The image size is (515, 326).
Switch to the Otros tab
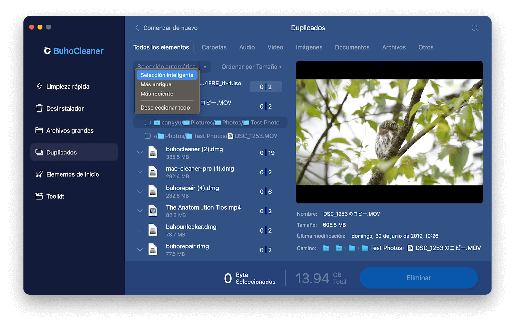coord(426,47)
